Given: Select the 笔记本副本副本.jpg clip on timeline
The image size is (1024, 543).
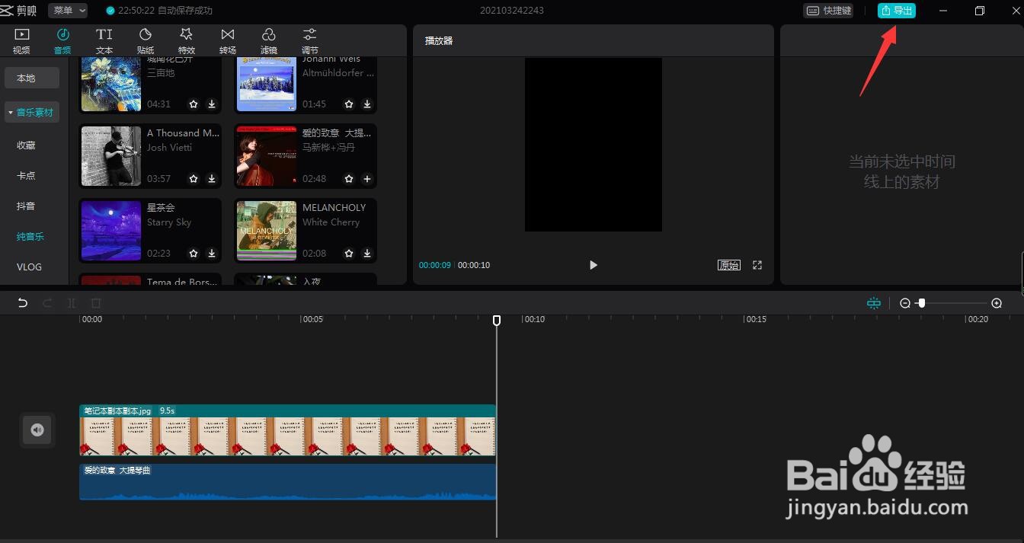Looking at the screenshot, I should coord(288,430).
